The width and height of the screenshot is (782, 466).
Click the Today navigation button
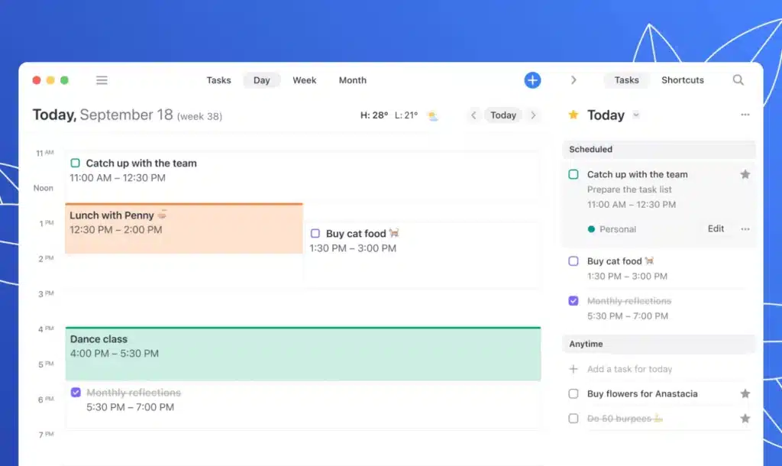tap(503, 115)
